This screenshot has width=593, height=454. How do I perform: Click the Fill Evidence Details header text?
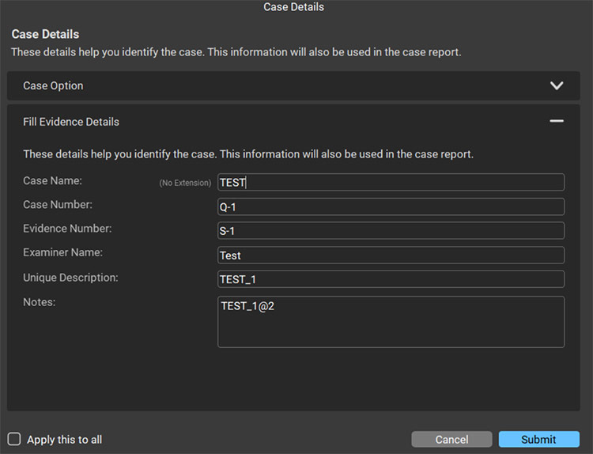[71, 122]
